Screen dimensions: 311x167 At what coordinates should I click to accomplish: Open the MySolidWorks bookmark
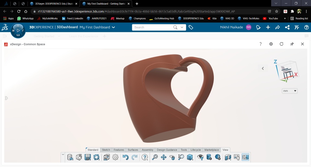coord(48,18)
